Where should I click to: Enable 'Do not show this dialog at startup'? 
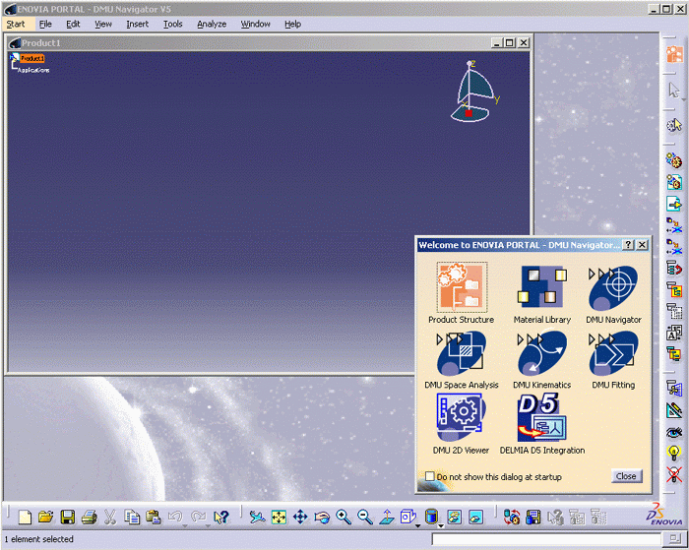(x=430, y=476)
